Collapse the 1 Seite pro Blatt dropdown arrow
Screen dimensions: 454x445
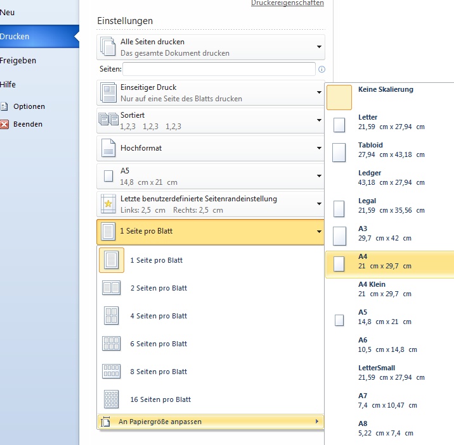point(319,232)
